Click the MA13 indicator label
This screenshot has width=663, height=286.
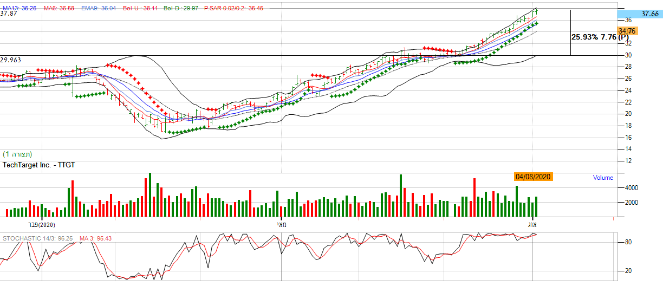pyautogui.click(x=20, y=9)
